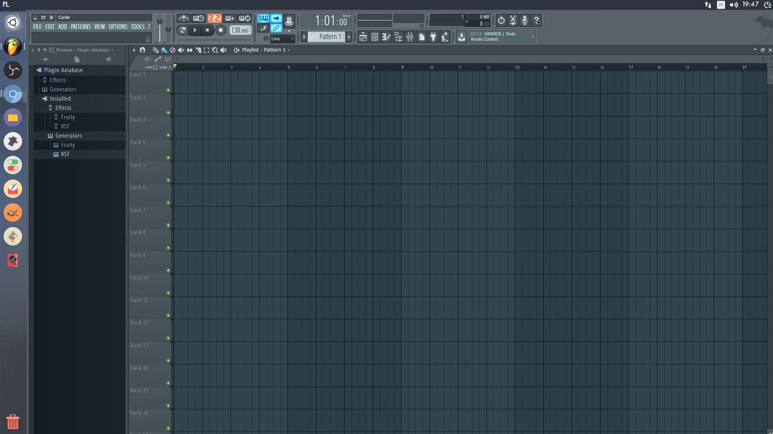The height and width of the screenshot is (434, 773).
Task: Select the playlist Draw pencil tool
Action: pyautogui.click(x=156, y=50)
